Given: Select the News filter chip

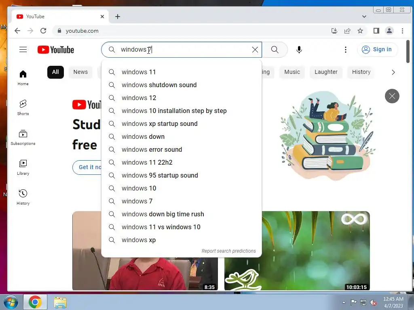Looking at the screenshot, I should [80, 72].
